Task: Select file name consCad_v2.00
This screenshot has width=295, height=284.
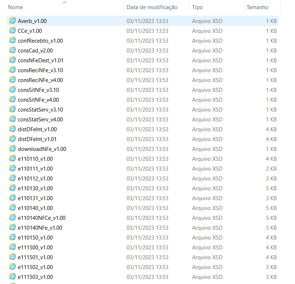Action: [x=35, y=51]
